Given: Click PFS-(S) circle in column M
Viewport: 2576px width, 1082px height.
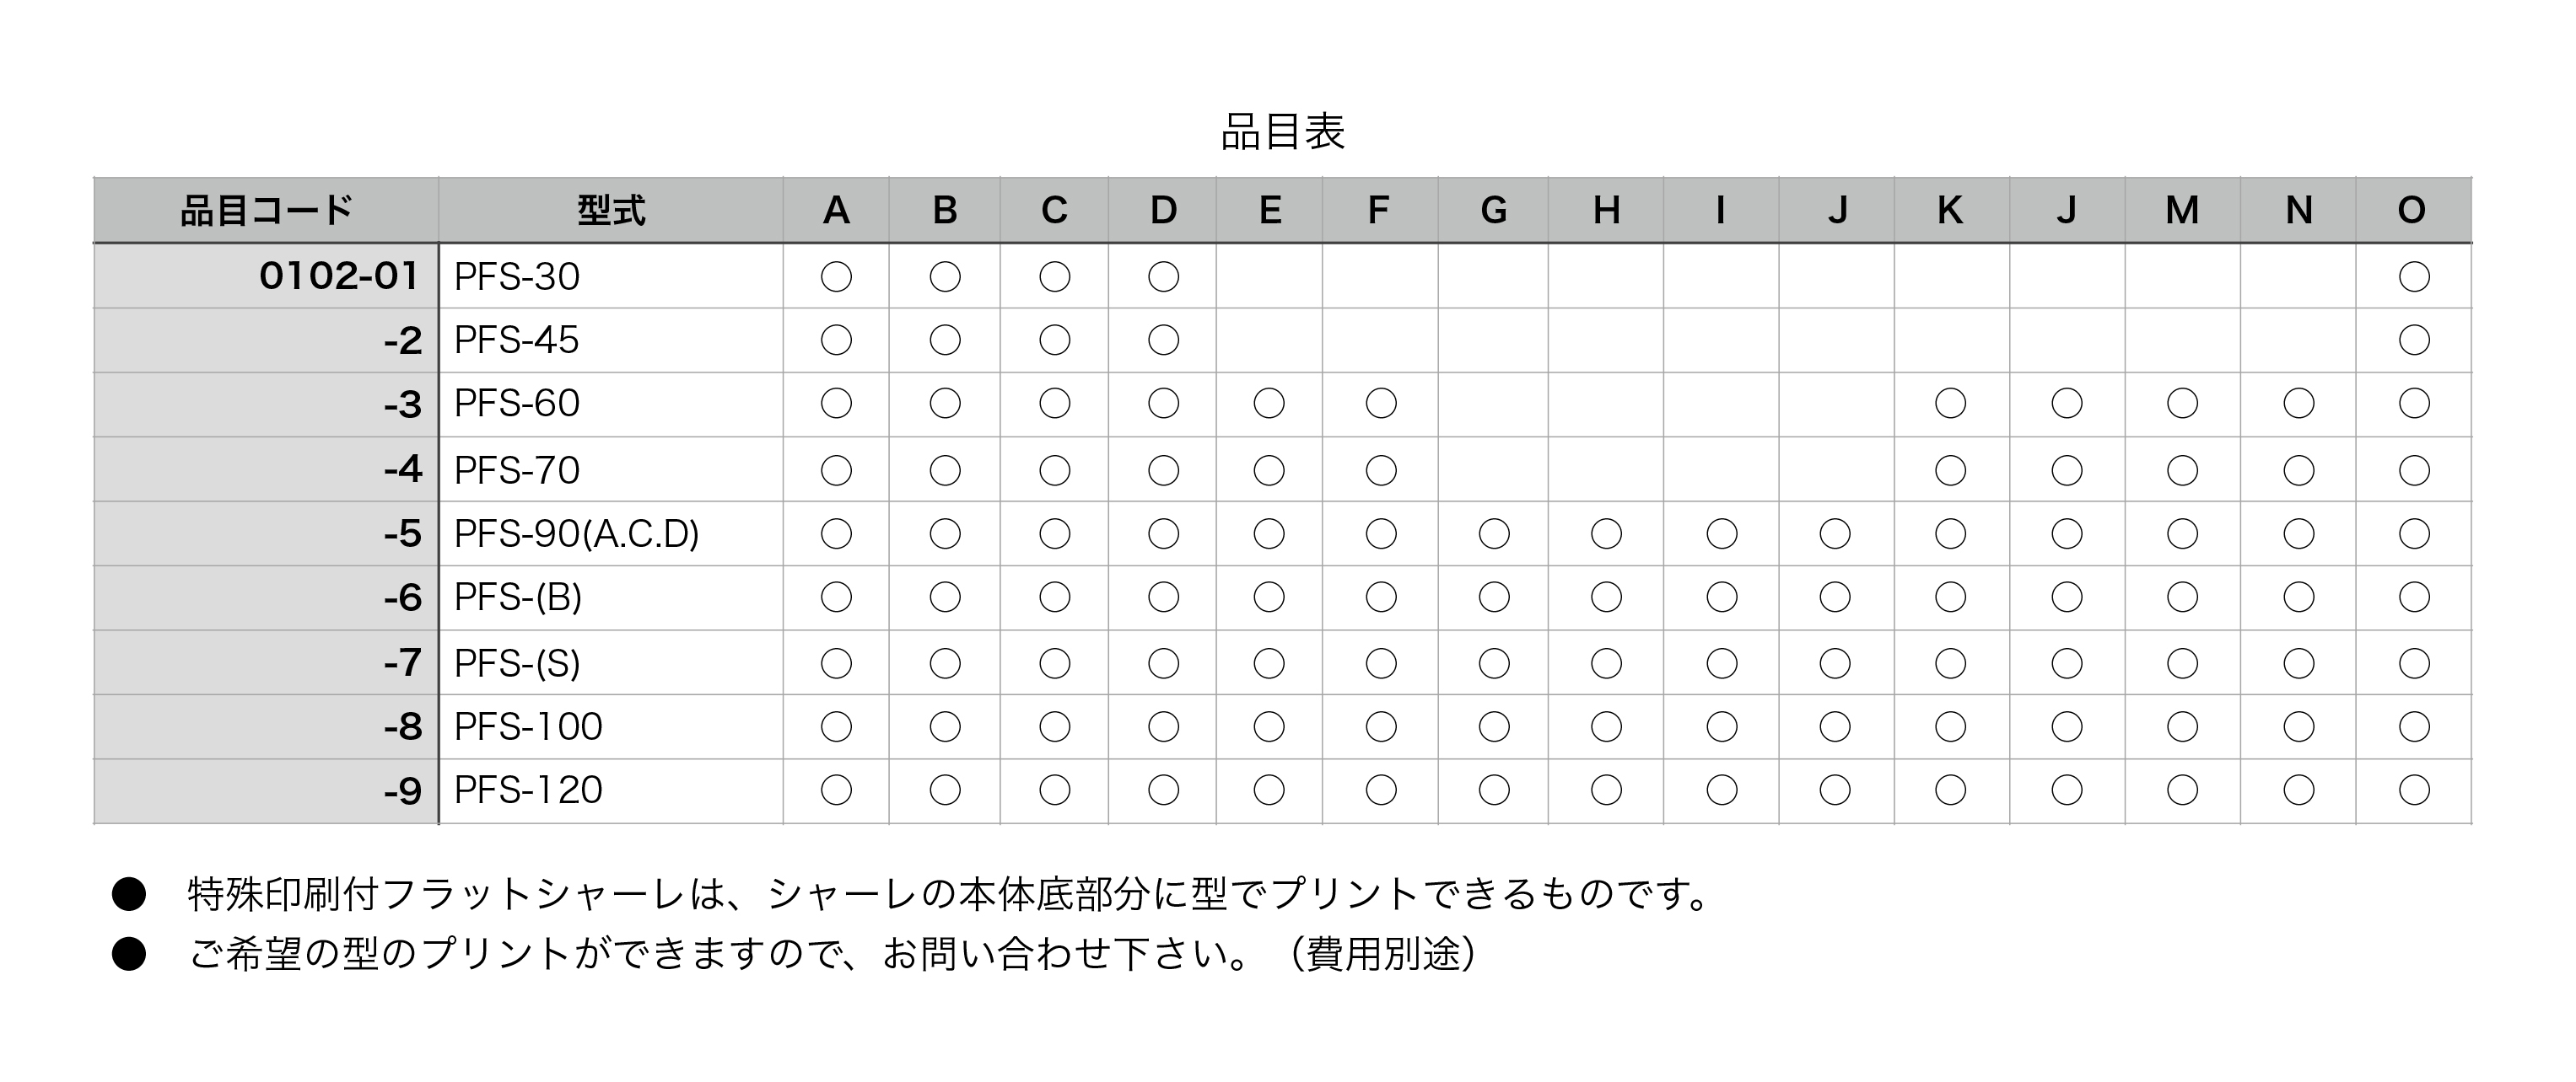Looking at the screenshot, I should click(2182, 663).
